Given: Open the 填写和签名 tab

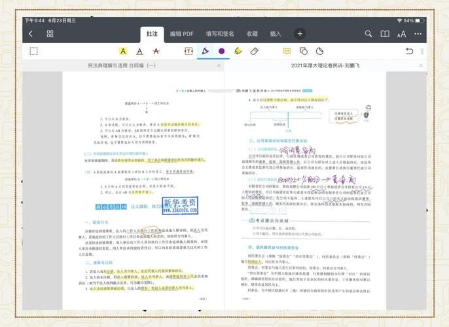Looking at the screenshot, I should [x=220, y=34].
